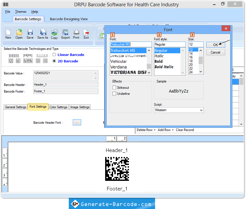Viewport: 246px width, 209px height.
Task: Select the 2D Barcode radio button
Action: [x=54, y=61]
